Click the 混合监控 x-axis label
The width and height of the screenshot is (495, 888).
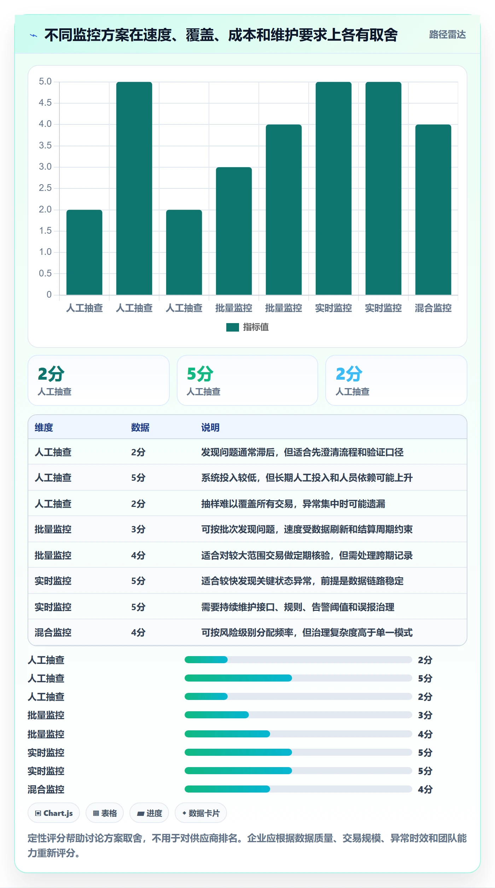pyautogui.click(x=433, y=308)
